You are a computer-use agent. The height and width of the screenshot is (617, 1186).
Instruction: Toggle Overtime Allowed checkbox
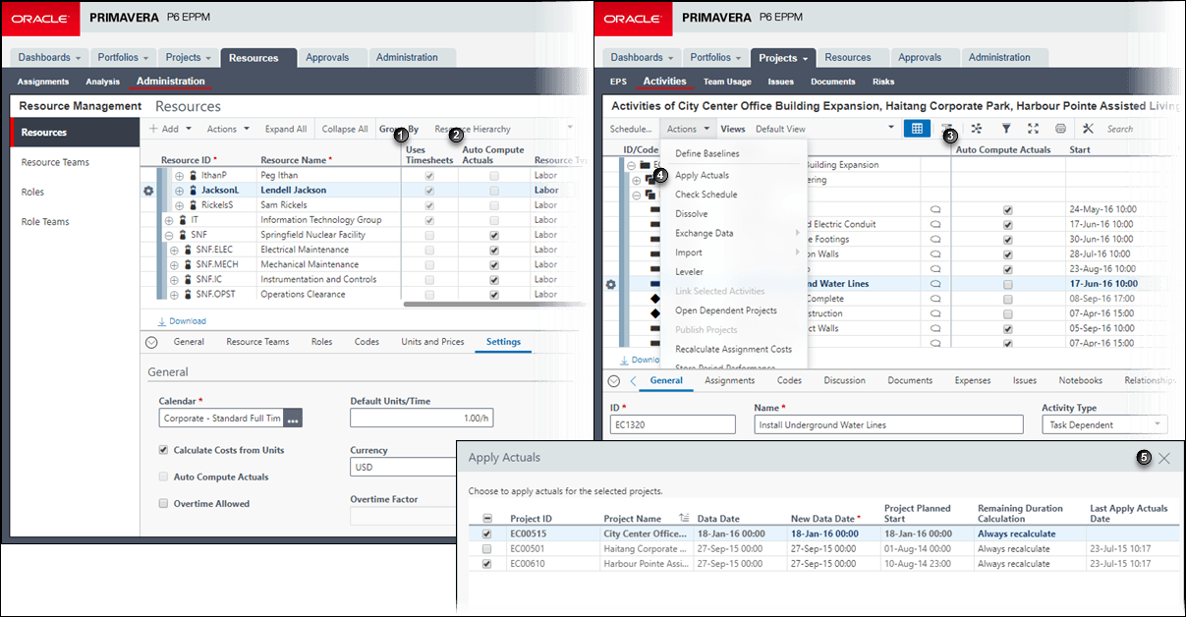164,503
